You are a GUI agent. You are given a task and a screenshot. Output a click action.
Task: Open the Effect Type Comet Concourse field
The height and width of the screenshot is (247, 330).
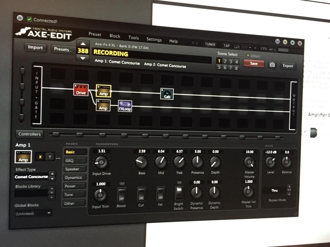click(32, 177)
